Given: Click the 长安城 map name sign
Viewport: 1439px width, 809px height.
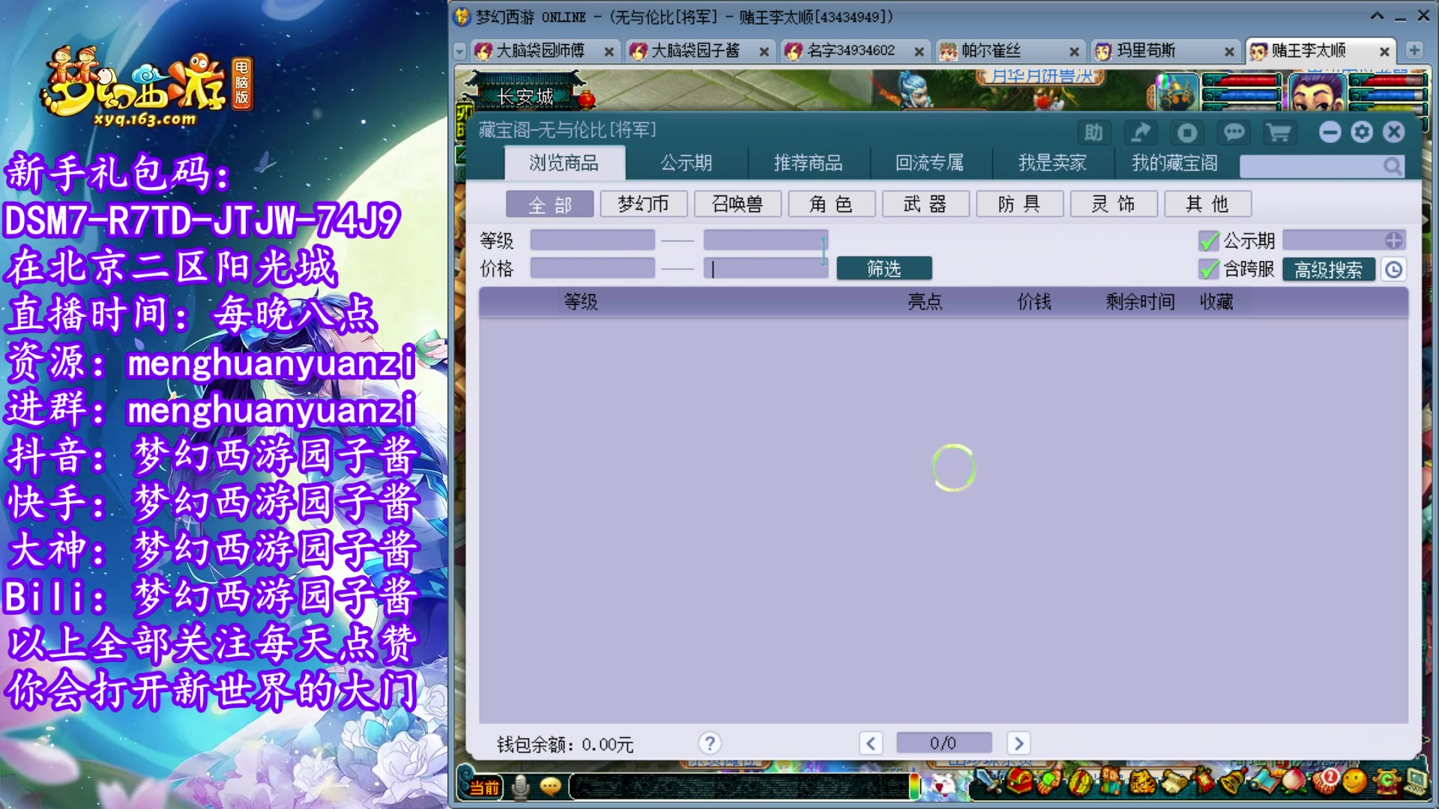Looking at the screenshot, I should (x=525, y=96).
